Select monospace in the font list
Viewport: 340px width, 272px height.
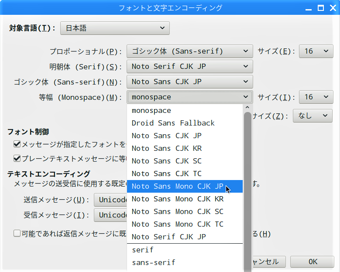click(185, 110)
